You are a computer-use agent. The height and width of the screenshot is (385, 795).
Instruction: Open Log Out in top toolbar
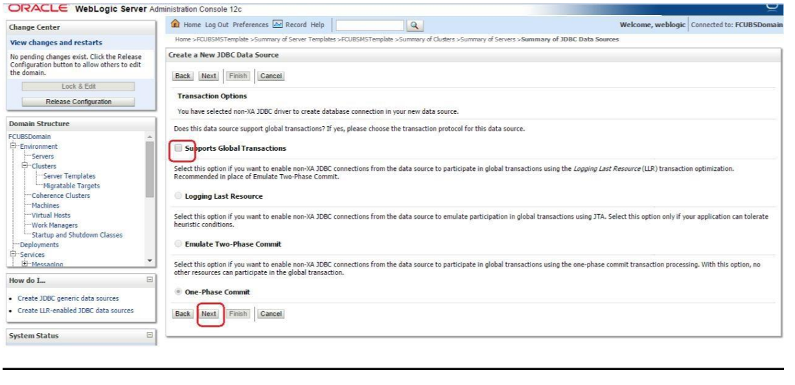pyautogui.click(x=217, y=25)
